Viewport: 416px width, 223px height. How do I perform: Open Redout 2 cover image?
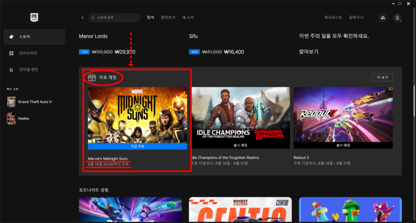[x=343, y=115]
